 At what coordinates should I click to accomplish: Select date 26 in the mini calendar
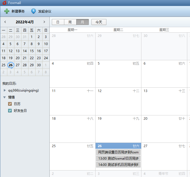tap(11, 65)
